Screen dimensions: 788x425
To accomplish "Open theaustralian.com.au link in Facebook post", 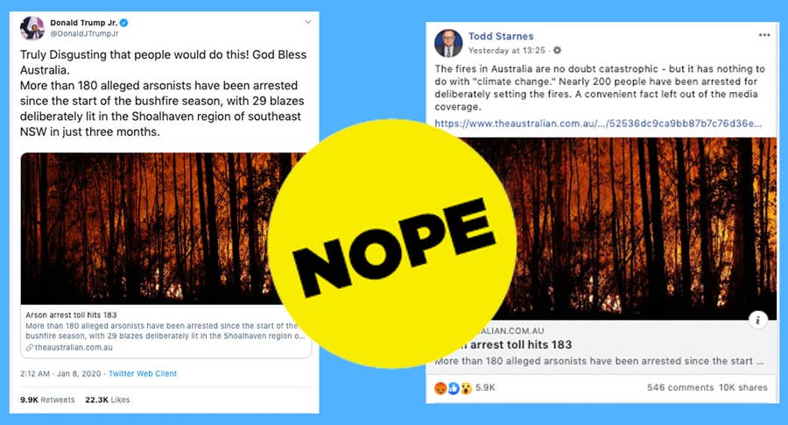I will click(597, 124).
